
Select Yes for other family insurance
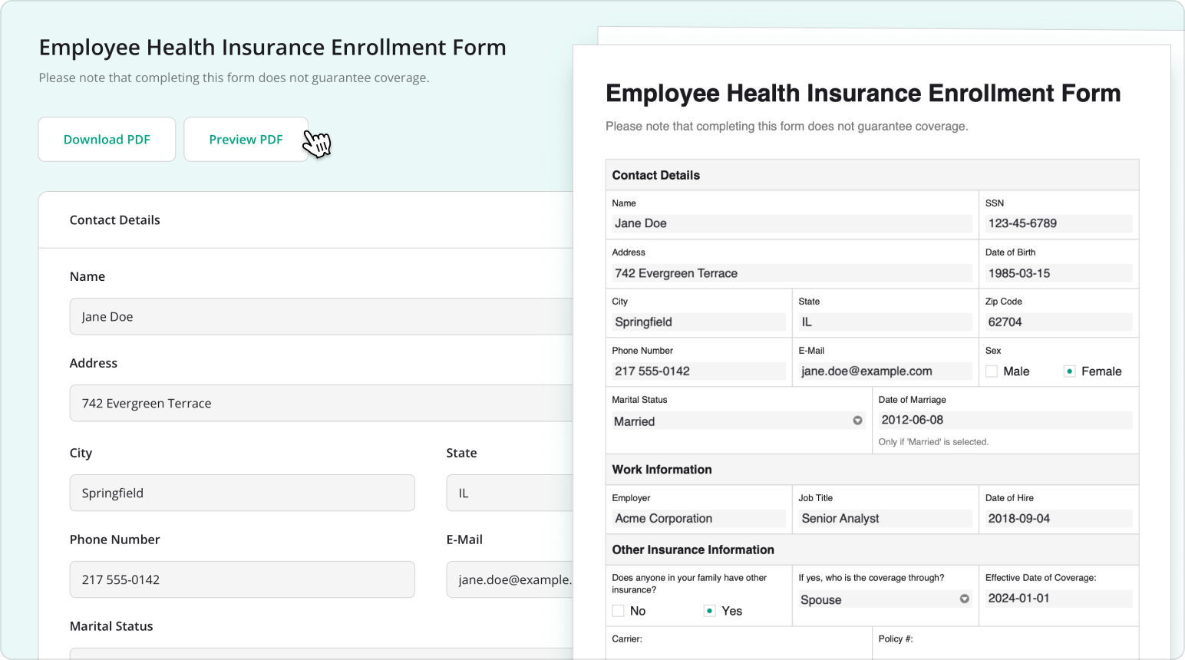[710, 611]
